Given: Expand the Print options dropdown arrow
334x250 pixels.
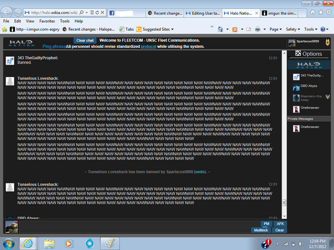Looking at the screenshot, I should click(x=265, y=29).
